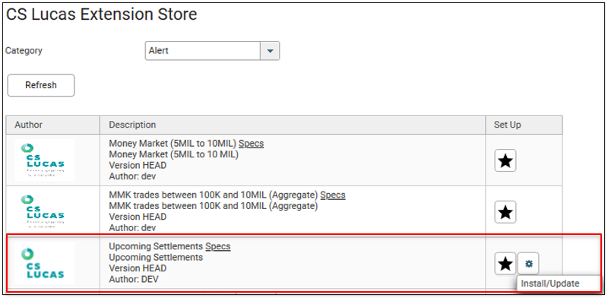
Task: Click the Alert category combo box field
Action: click(212, 51)
